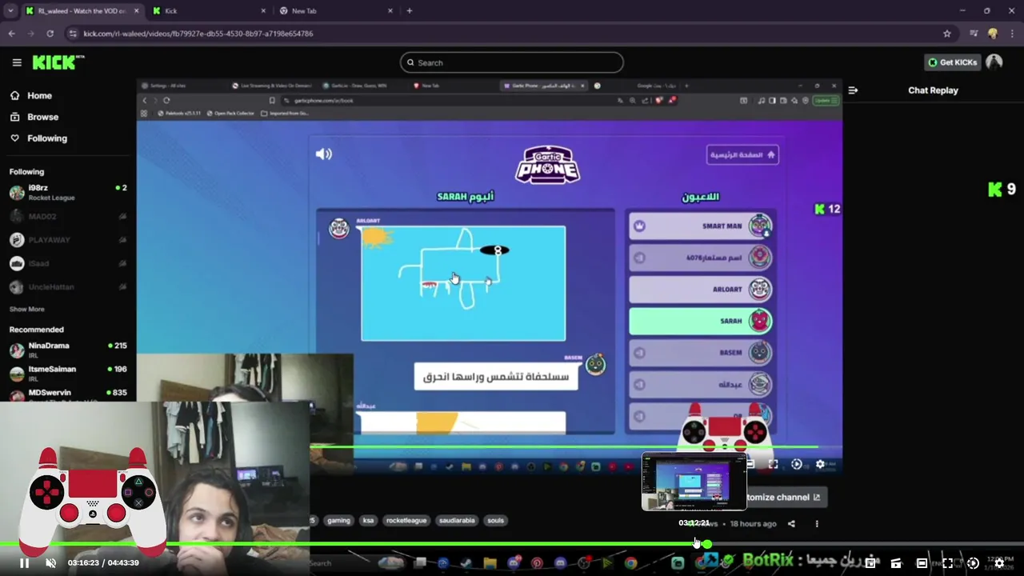Close the New Tab browser tab

390,10
